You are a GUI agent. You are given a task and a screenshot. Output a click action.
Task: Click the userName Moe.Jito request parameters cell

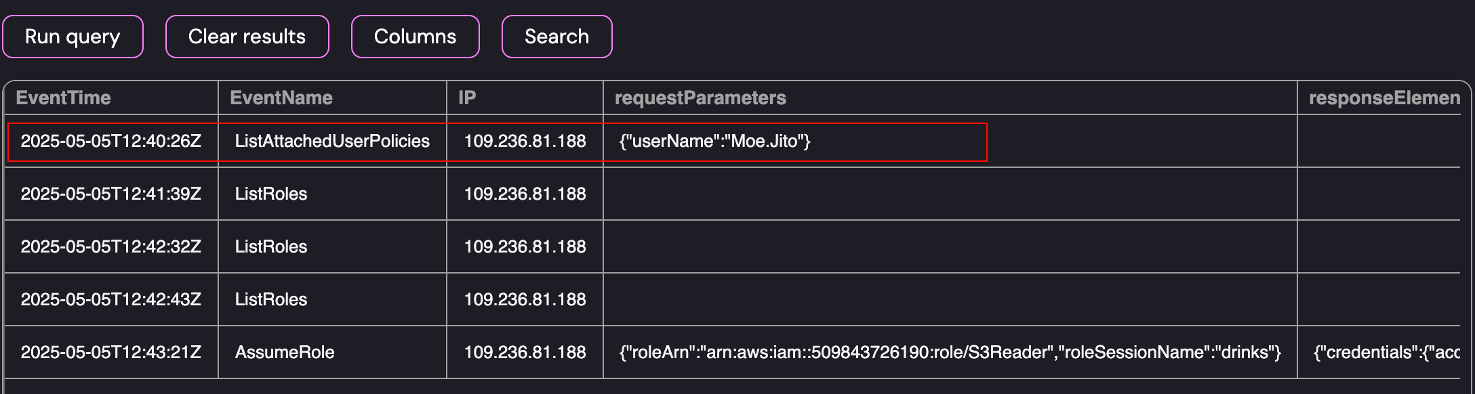(715, 141)
